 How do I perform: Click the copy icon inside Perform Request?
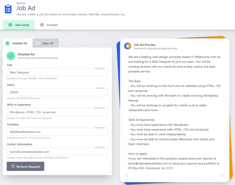[x=13, y=166]
